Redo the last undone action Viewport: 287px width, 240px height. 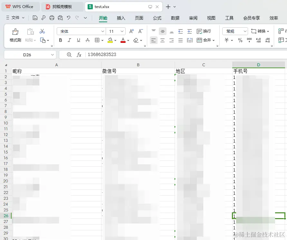[77, 18]
